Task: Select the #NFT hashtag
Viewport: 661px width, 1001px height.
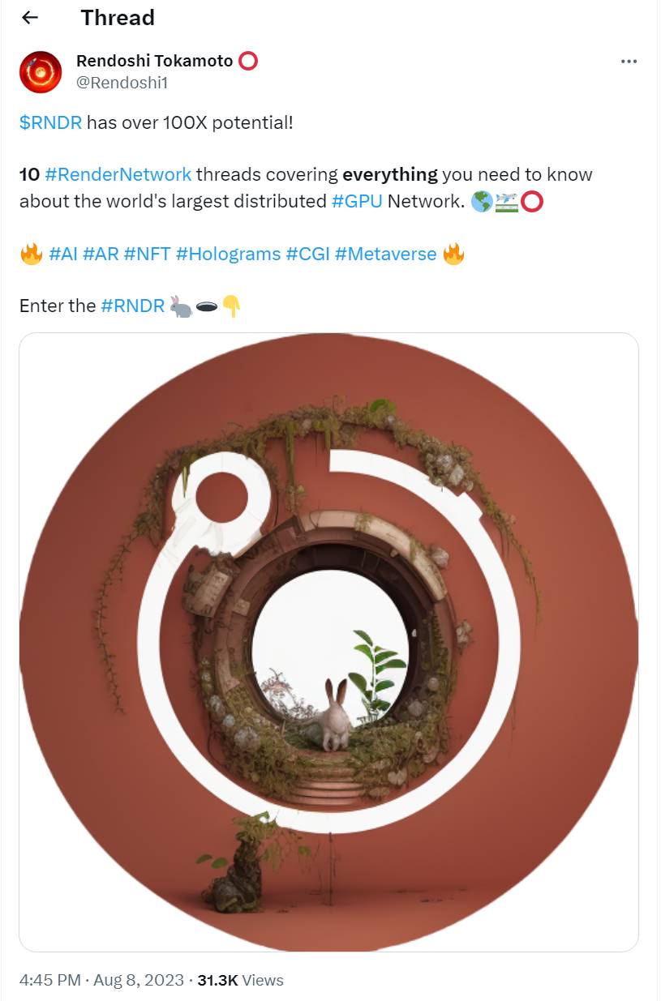Action: 147,254
